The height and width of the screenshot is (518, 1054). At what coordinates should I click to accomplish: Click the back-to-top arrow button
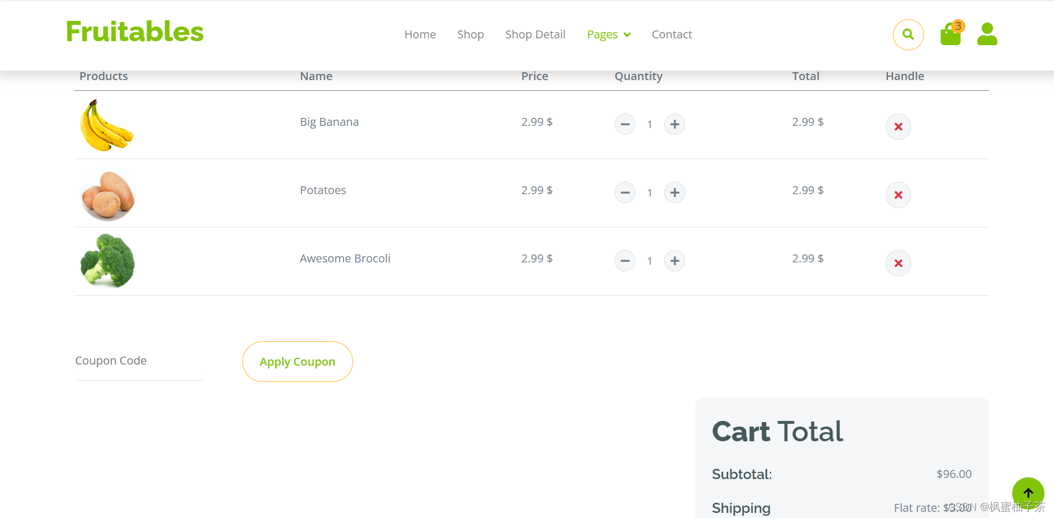tap(1028, 493)
